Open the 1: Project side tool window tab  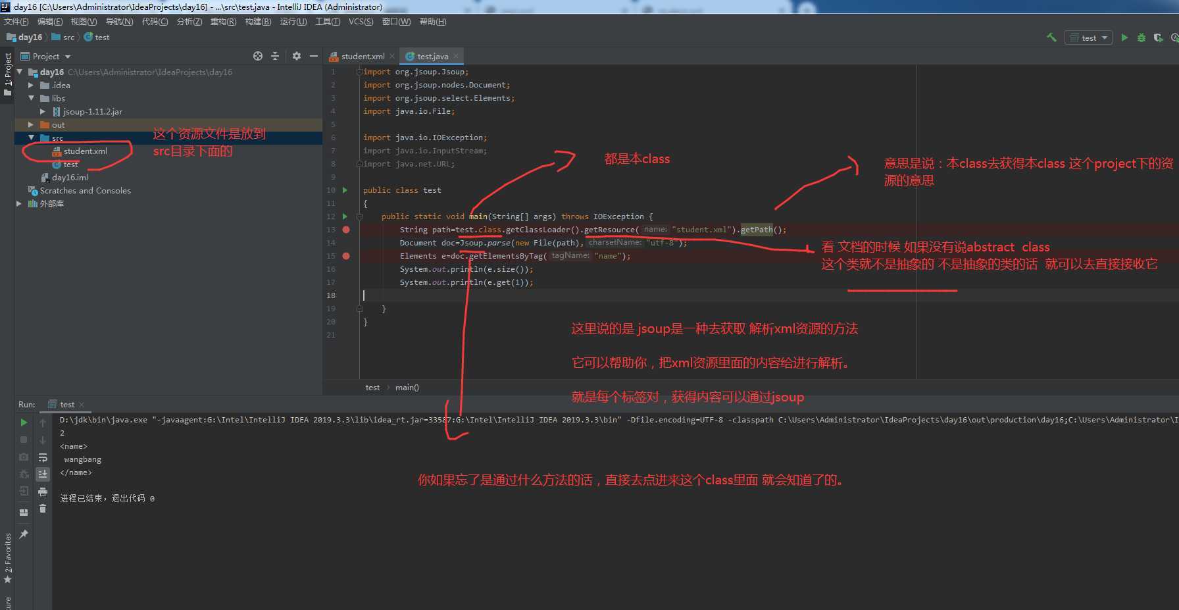tap(7, 74)
